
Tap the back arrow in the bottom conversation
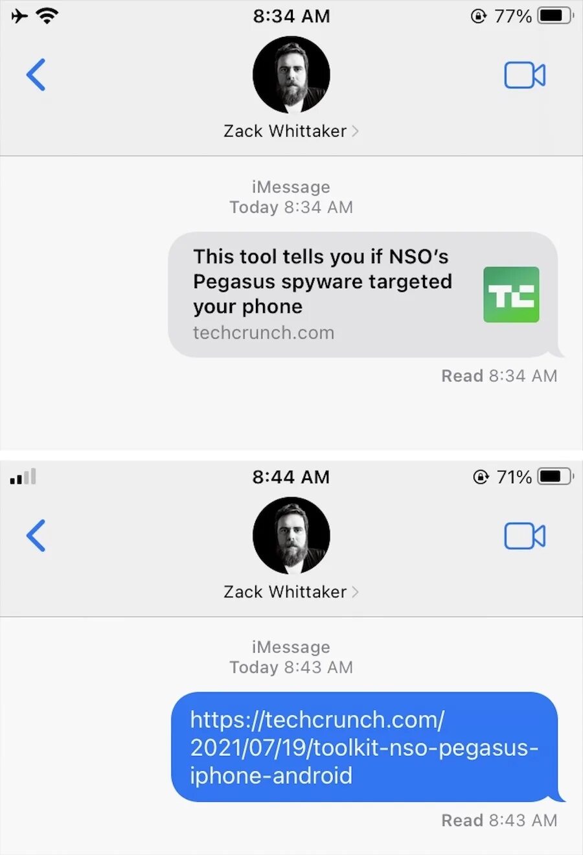click(36, 536)
